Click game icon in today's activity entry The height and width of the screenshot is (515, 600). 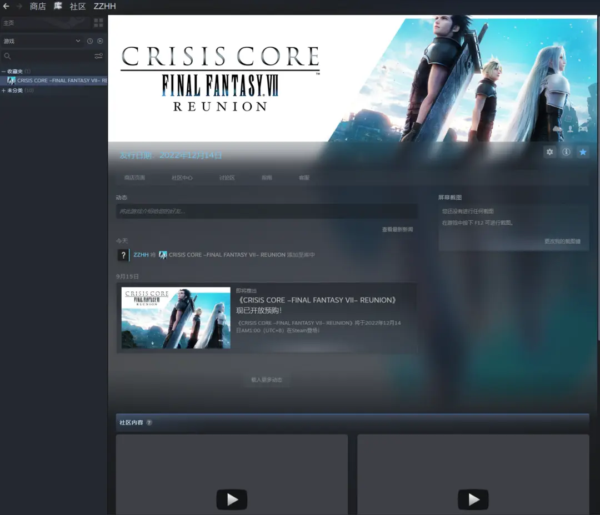point(163,255)
